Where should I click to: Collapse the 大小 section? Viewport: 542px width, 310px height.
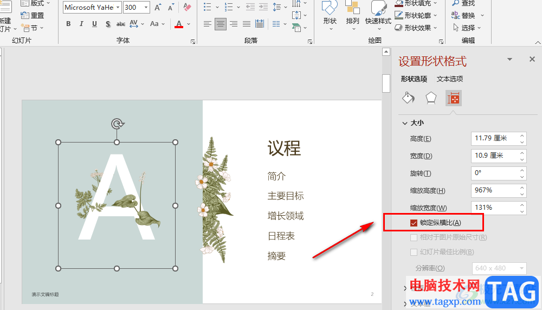point(405,123)
